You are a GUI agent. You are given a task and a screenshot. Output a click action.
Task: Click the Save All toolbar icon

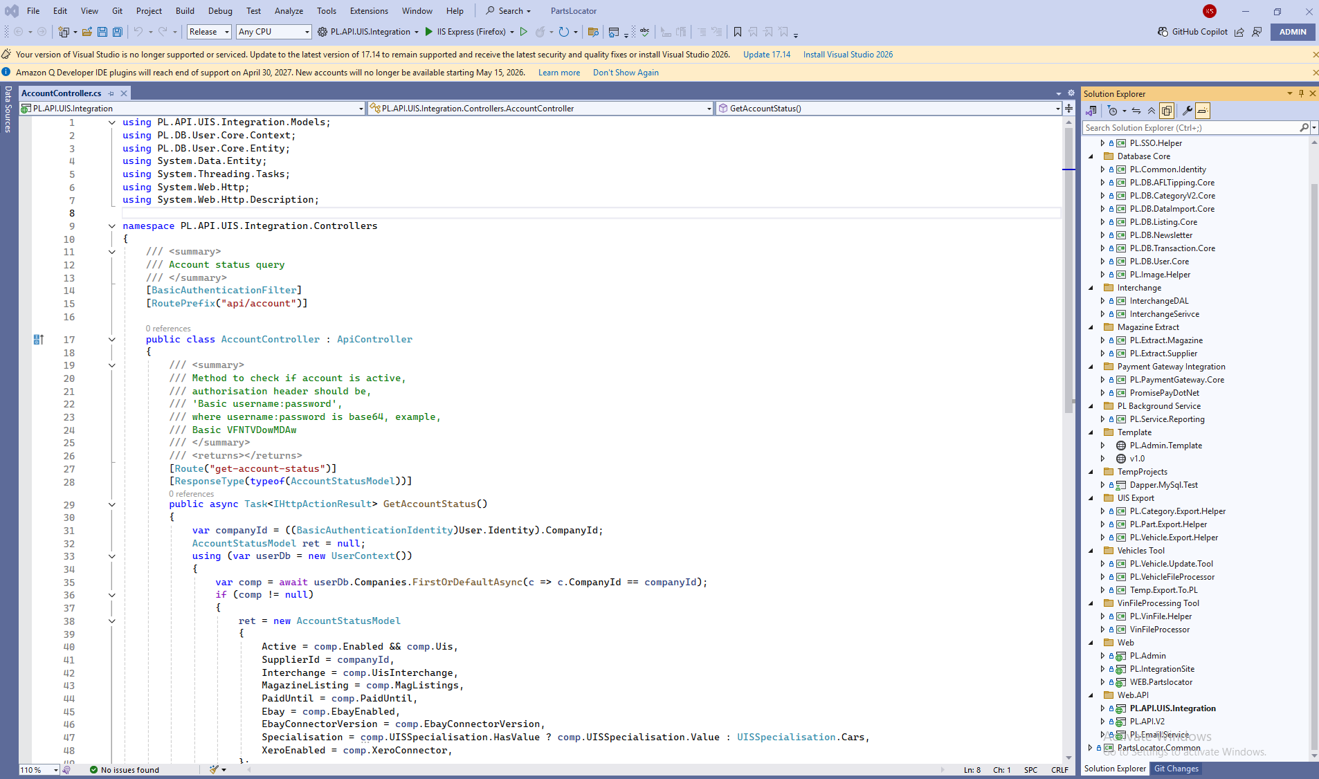pyautogui.click(x=118, y=32)
